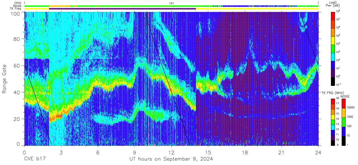Click the 6 tick on UT hours axis
Image resolution: width=358 pixels, height=165 pixels.
(x=98, y=152)
